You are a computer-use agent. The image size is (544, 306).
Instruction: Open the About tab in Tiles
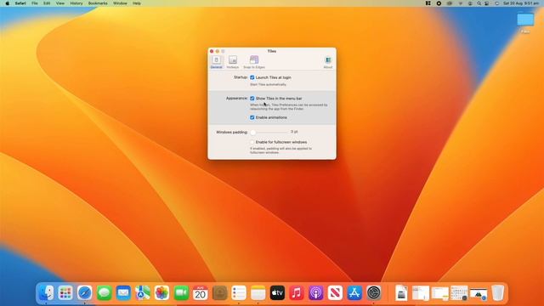coord(328,62)
